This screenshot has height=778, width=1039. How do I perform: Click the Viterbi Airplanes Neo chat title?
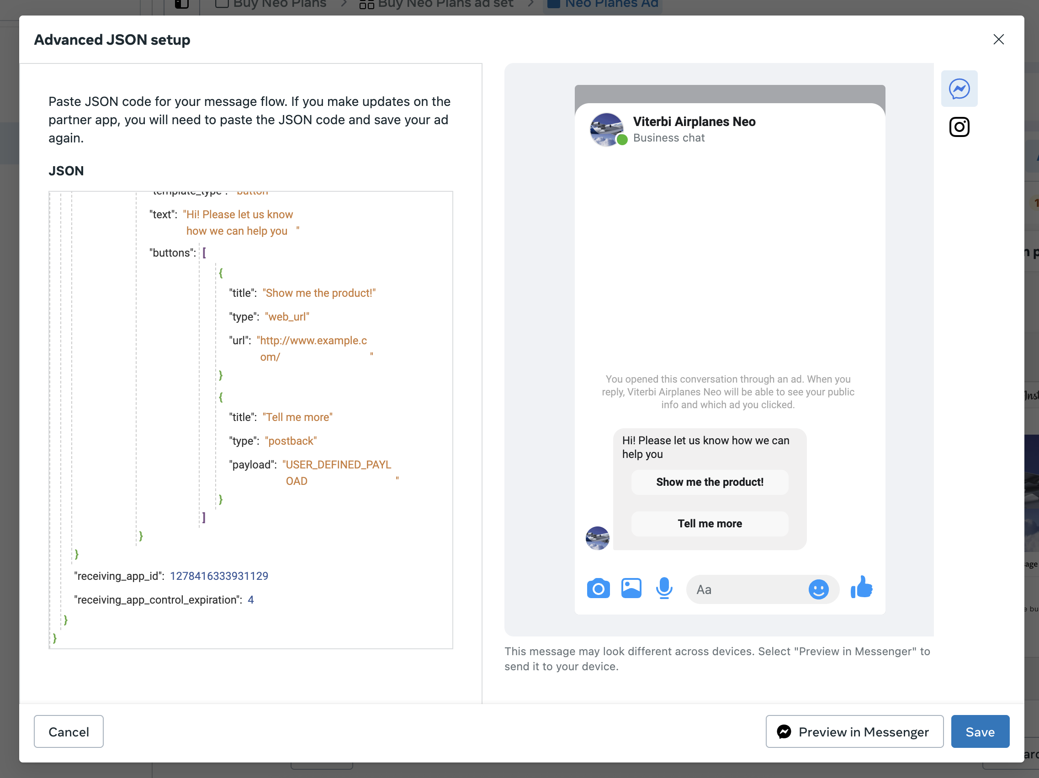pos(694,121)
